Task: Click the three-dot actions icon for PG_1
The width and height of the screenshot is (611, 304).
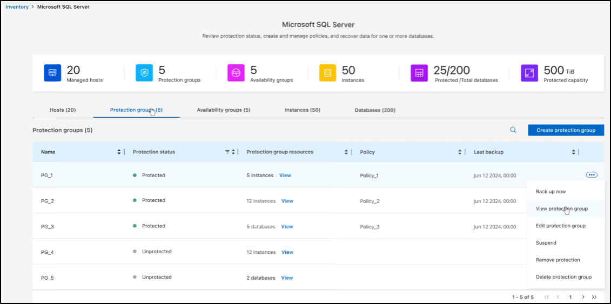Action: pyautogui.click(x=591, y=175)
